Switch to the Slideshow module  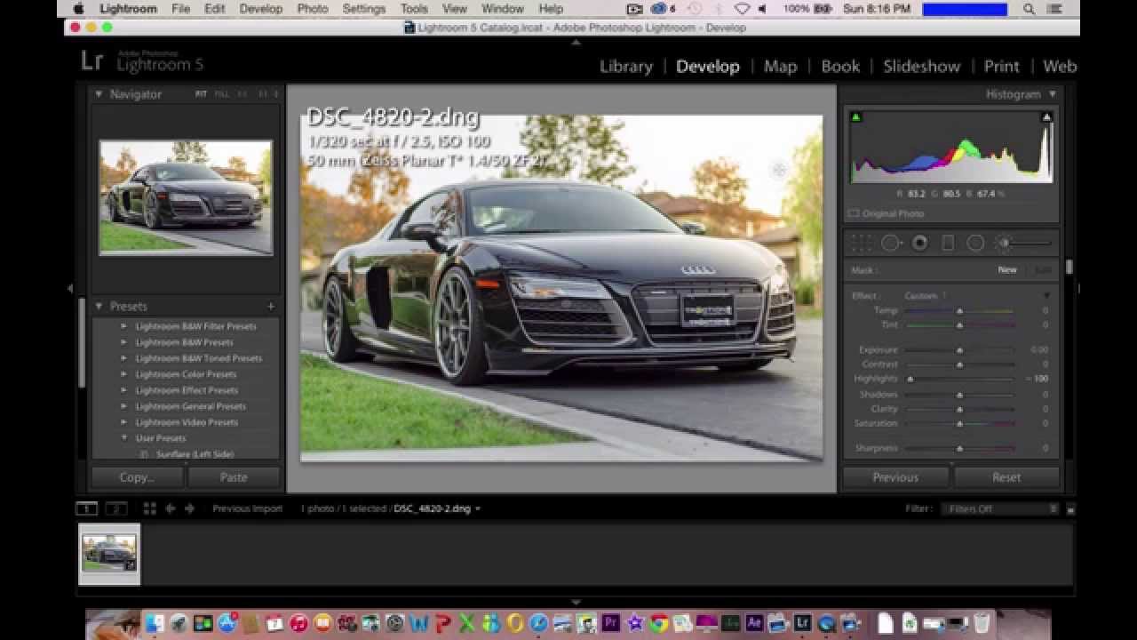(921, 66)
